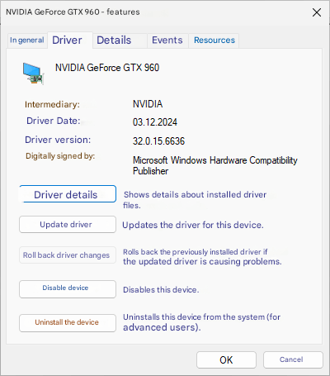Screen dimensions: 330x376
Task: Click the graphics card device icon
Action: pos(33,73)
